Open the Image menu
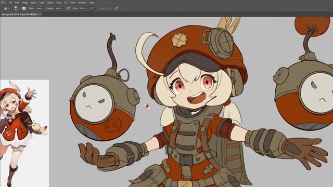This screenshot has height=187, width=333. 25,3
